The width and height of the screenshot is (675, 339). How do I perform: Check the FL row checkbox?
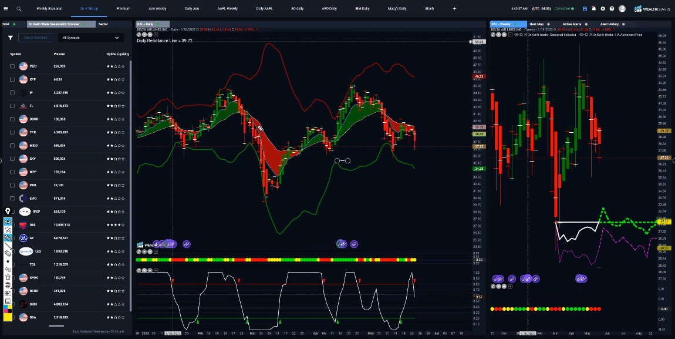(x=12, y=106)
